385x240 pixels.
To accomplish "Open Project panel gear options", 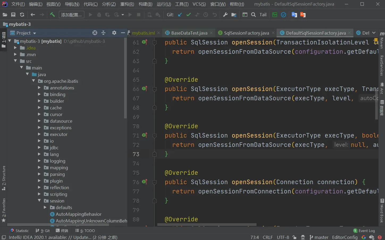I will click(114, 33).
